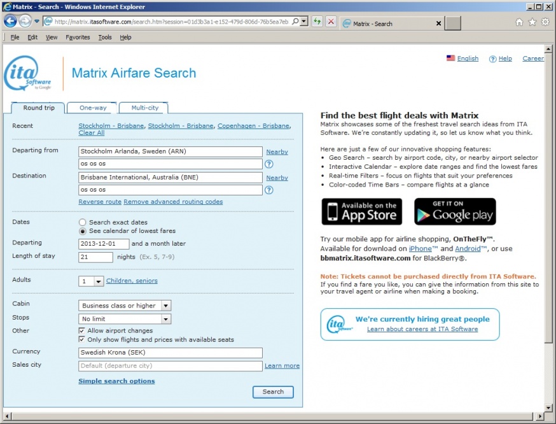This screenshot has height=424, width=556.
Task: Uncheck Only show flights with available seats
Action: 82,340
